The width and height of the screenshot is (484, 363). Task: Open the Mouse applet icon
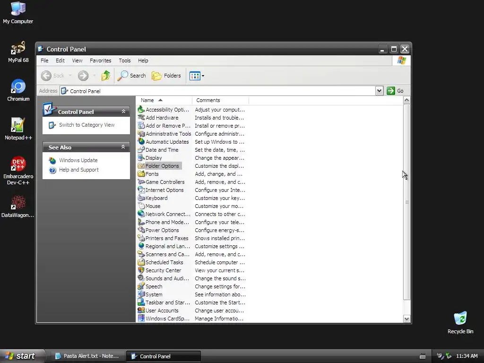pyautogui.click(x=141, y=206)
